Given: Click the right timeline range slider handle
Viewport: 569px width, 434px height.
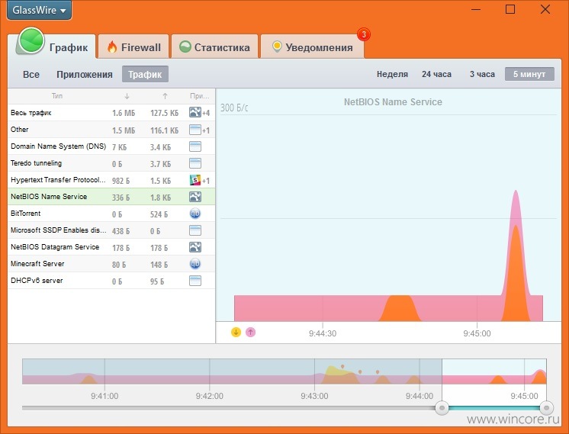Looking at the screenshot, I should 546,408.
